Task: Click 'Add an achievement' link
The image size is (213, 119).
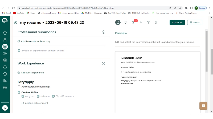Action: 36,103
